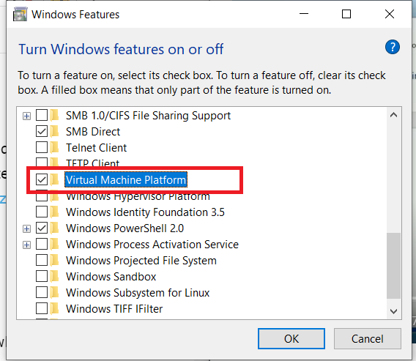Open the blue help question mark icon
Screen dimensions: 416x361
coord(392,47)
